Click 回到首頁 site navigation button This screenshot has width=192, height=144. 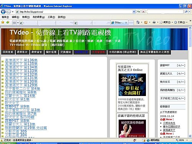(x=8, y=52)
